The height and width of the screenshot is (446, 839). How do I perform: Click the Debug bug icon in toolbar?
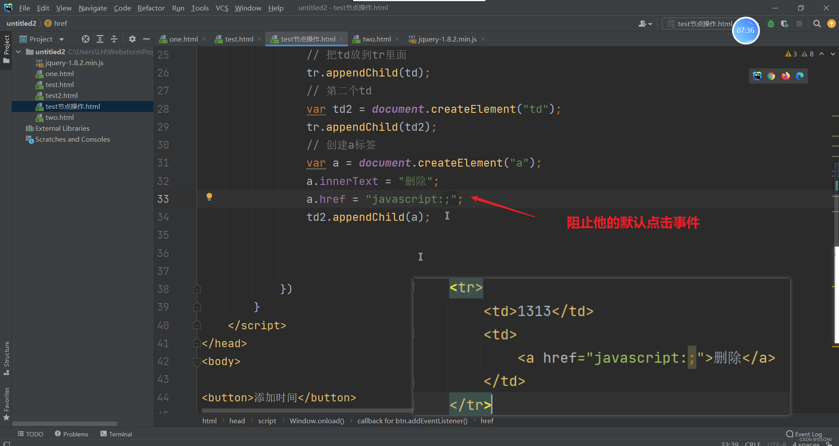point(771,24)
